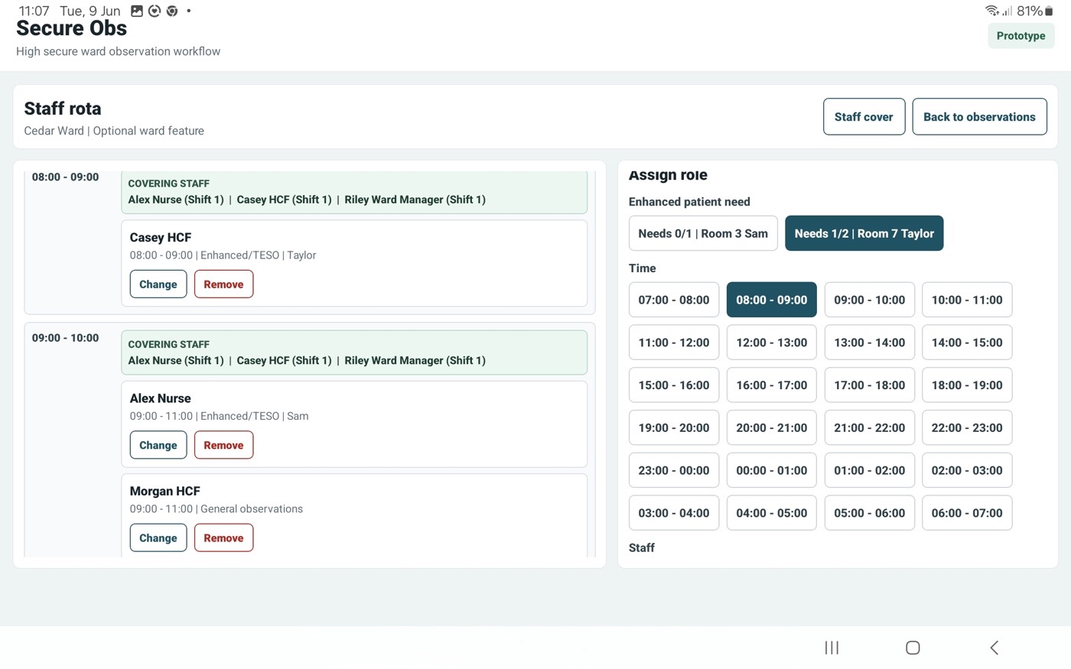Pick the 16:00 - 17:00 time slot

click(x=771, y=385)
